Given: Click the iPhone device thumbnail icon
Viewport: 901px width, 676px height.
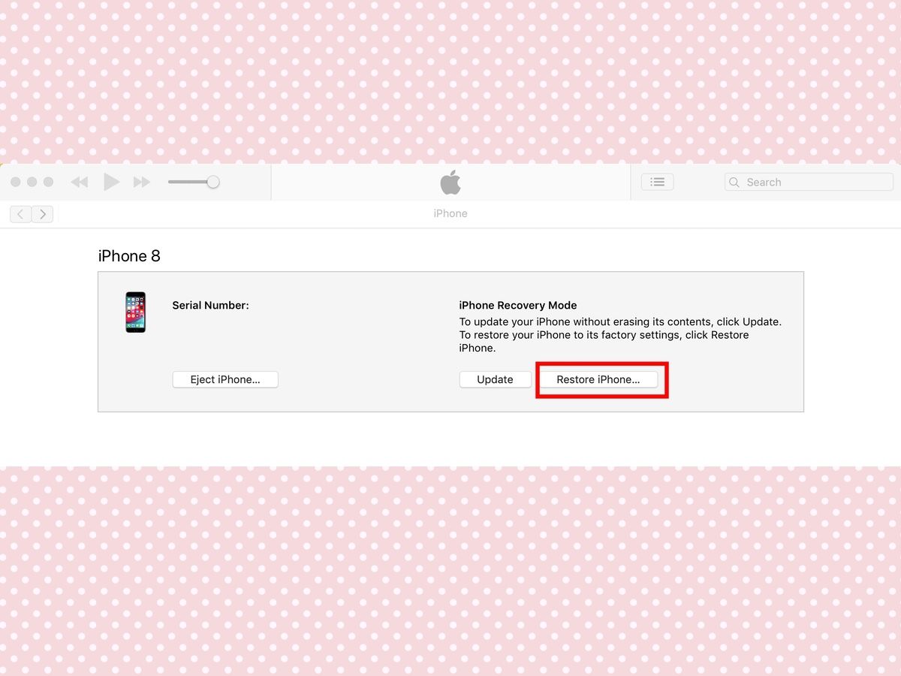Looking at the screenshot, I should (x=136, y=312).
